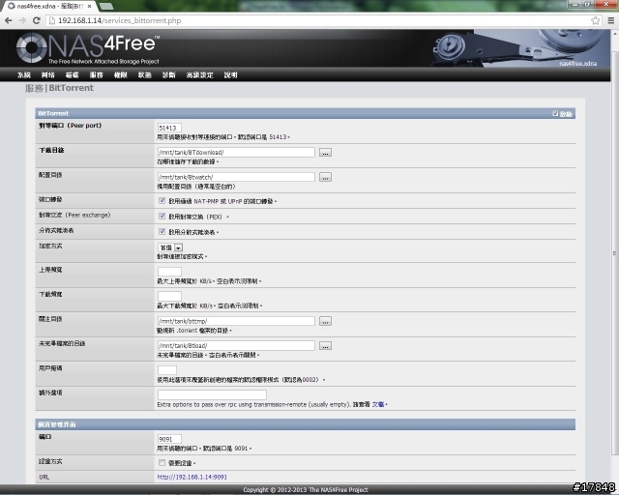Image resolution: width=619 pixels, height=495 pixels.
Task: Open the 服務 (Services) menu
Action: point(97,75)
